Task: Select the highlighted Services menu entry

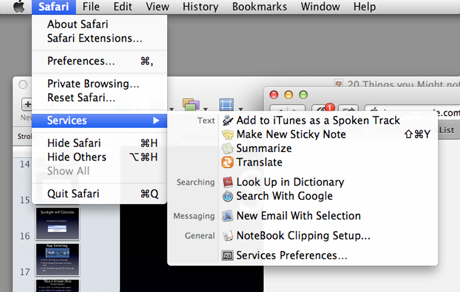Action: point(99,120)
